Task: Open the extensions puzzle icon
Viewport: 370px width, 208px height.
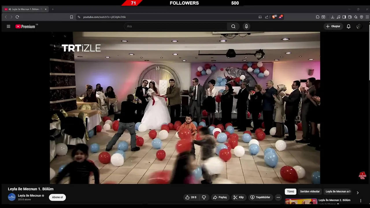Action: [317, 17]
